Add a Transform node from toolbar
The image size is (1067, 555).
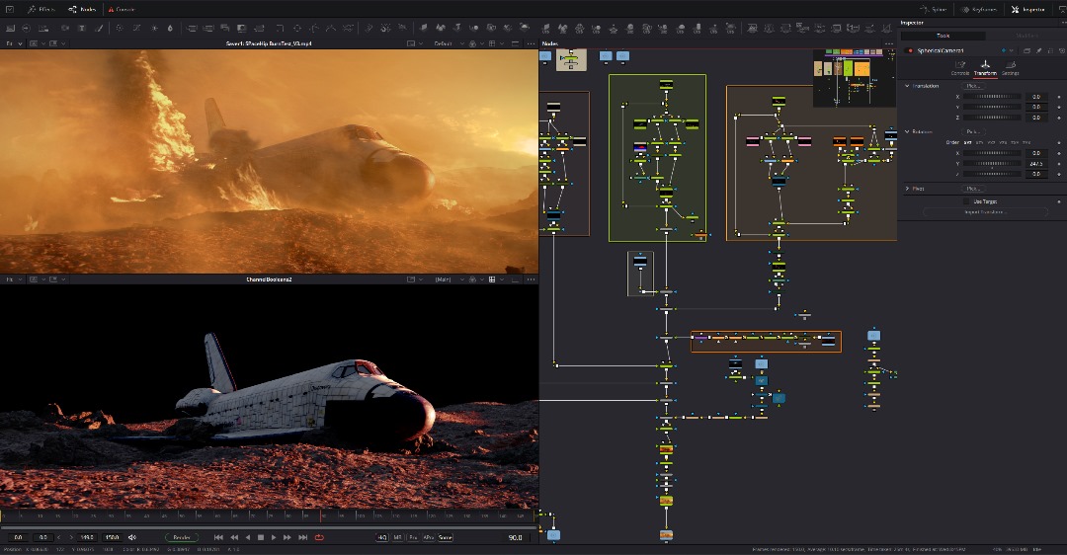259,28
